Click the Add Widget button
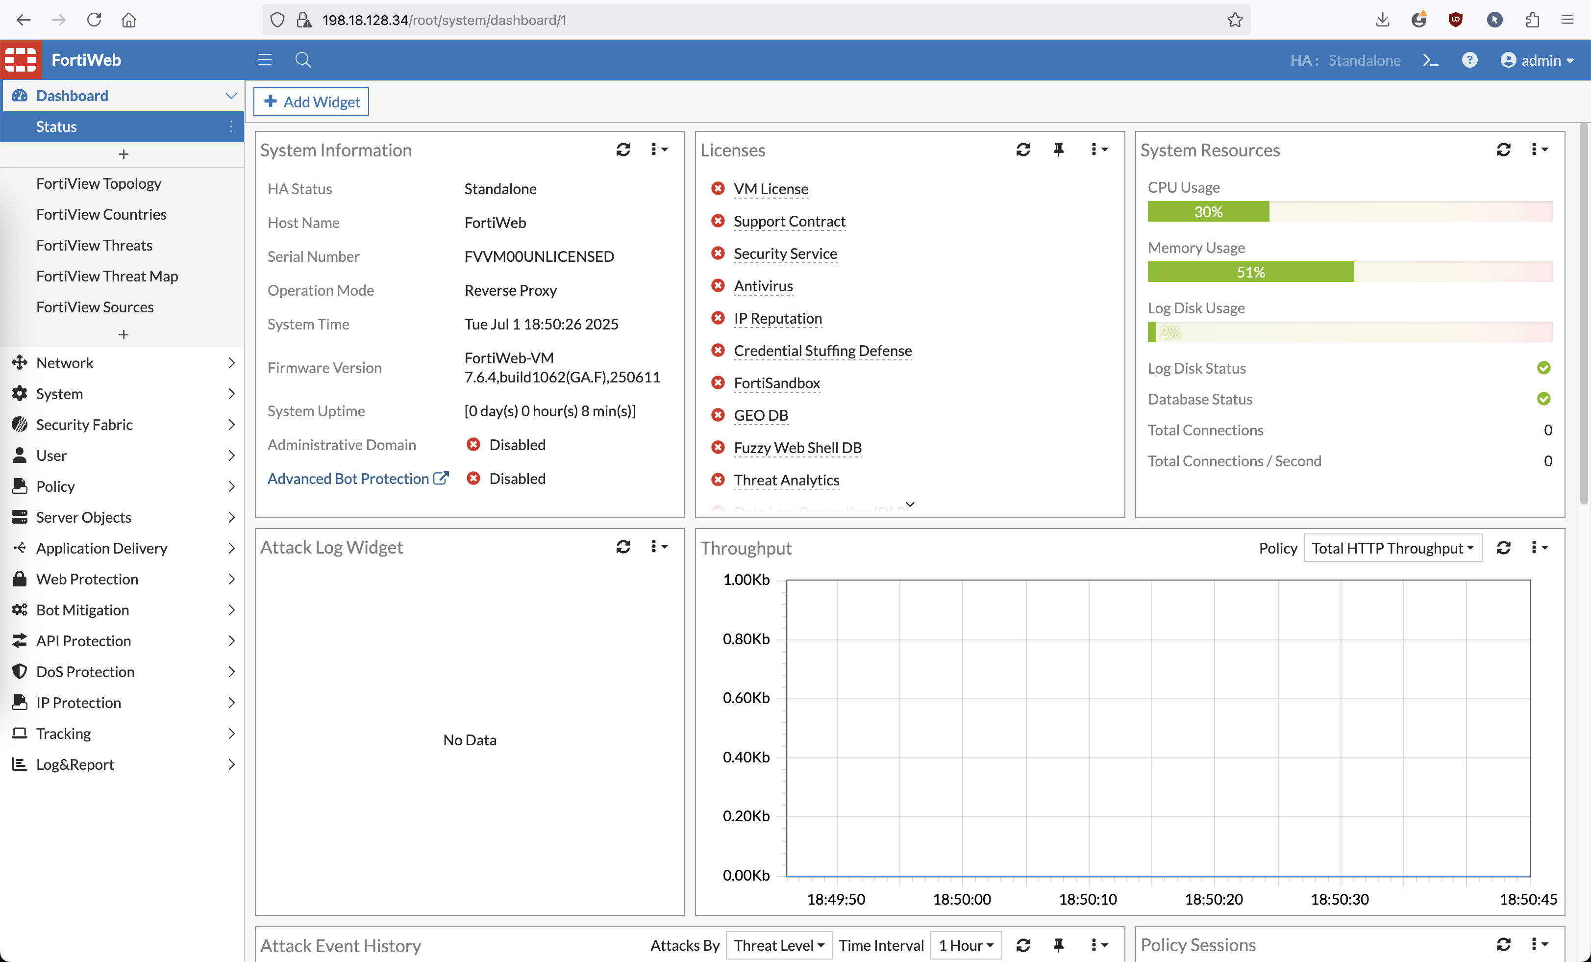 click(311, 101)
